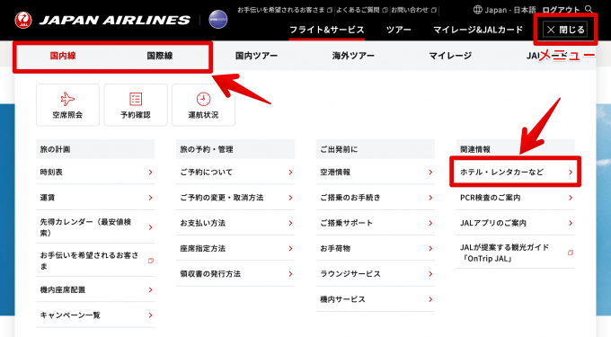Select マイレージ&JALカード top menu
611x337 pixels.
tap(478, 30)
